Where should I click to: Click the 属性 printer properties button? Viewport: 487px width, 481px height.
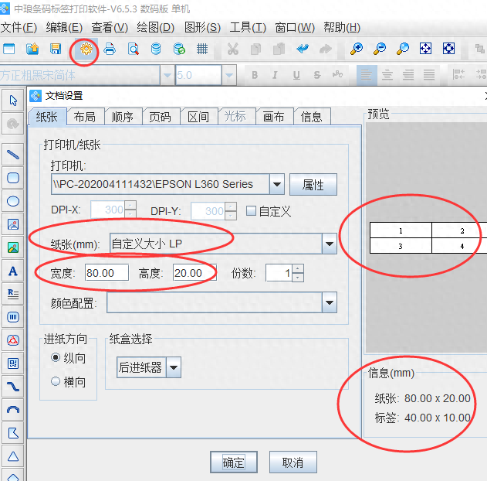313,185
